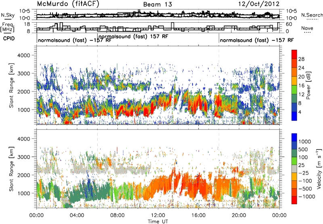Click the 'N.Sky' axis label
The image size is (323, 224).
pyautogui.click(x=8, y=15)
